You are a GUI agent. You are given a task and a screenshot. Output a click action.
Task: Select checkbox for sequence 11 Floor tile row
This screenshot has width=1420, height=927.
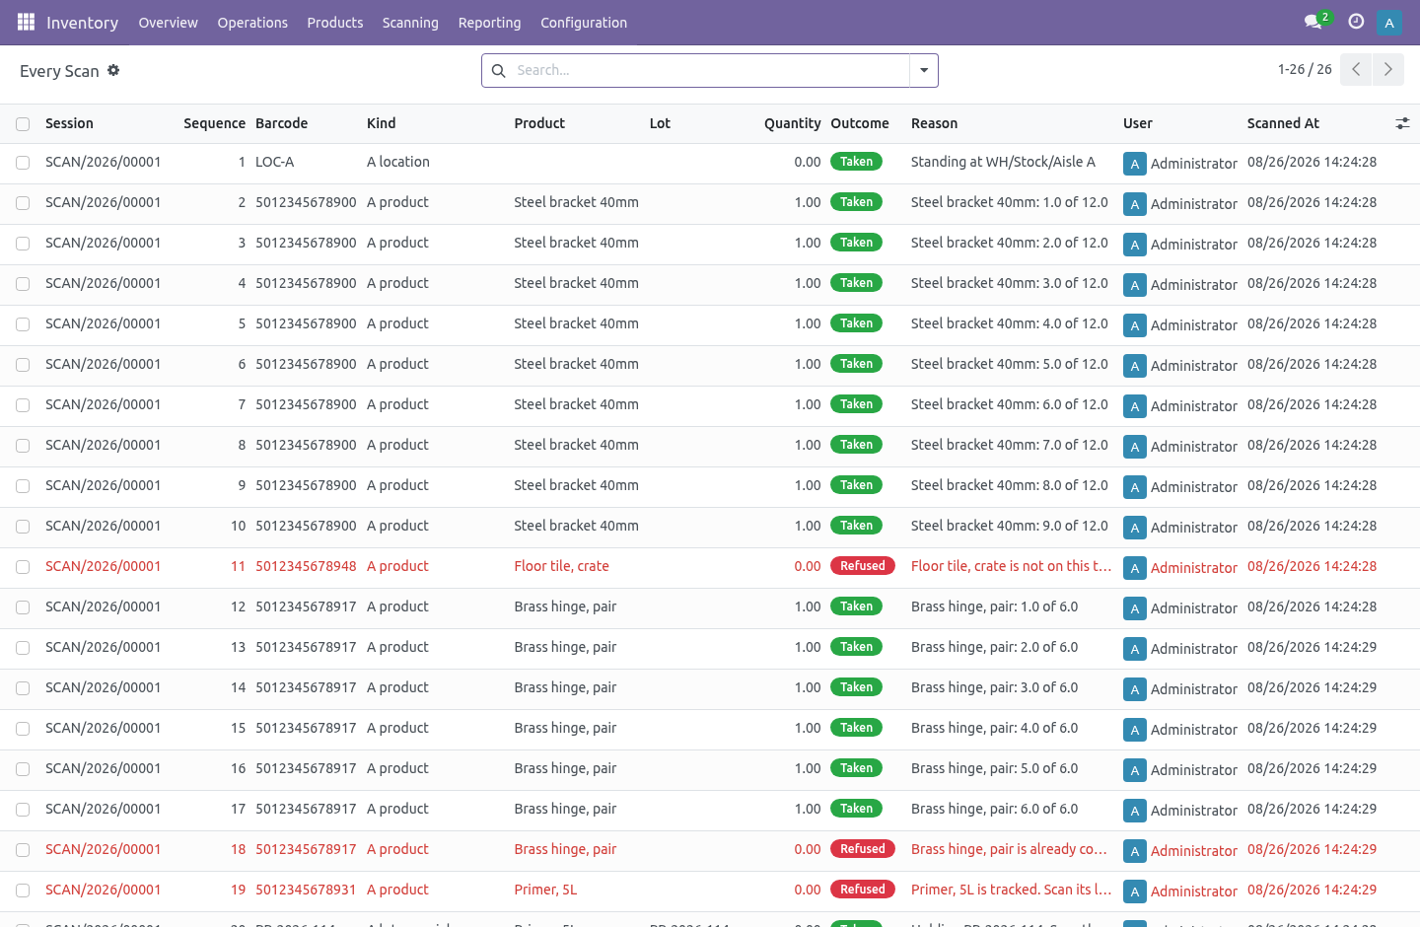23,567
